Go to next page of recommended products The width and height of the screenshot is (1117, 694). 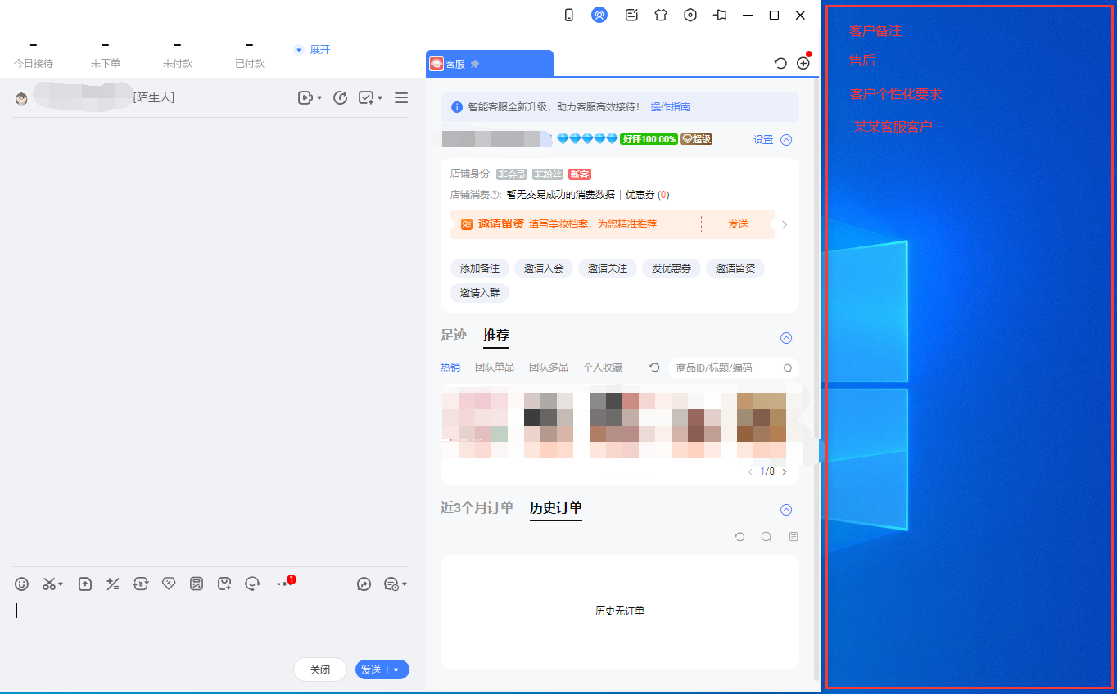785,471
